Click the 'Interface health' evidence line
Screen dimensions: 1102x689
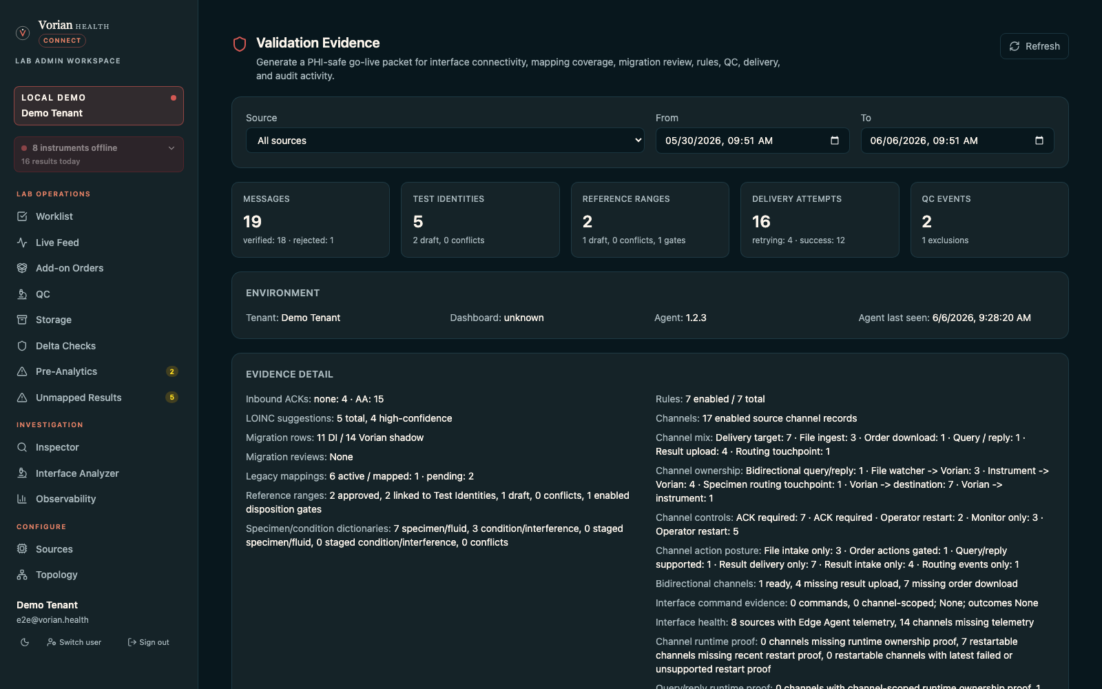tap(844, 622)
